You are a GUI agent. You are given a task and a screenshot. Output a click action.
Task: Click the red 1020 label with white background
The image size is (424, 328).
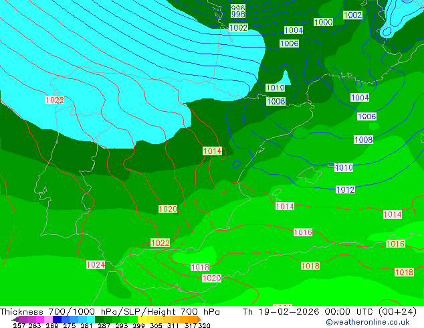(212, 278)
